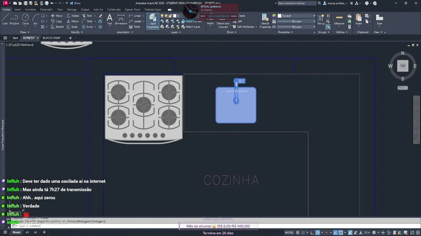Click Match Layer button

(191, 27)
